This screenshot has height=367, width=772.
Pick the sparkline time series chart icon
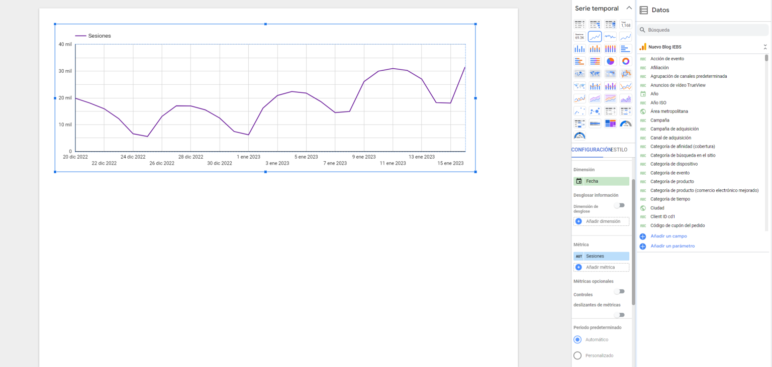610,37
